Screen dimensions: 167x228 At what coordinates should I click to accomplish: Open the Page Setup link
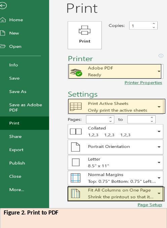pos(150,205)
